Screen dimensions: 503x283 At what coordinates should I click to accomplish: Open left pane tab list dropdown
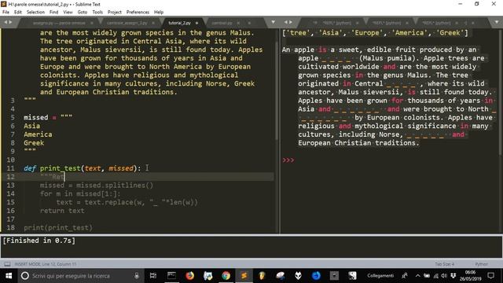coord(273,22)
